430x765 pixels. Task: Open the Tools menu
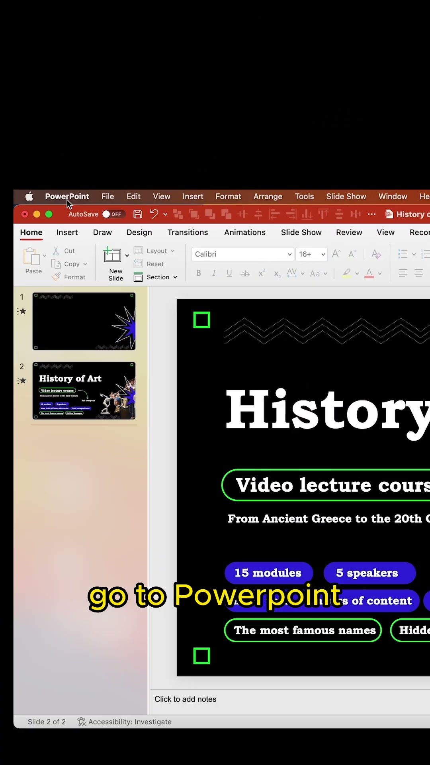point(304,196)
